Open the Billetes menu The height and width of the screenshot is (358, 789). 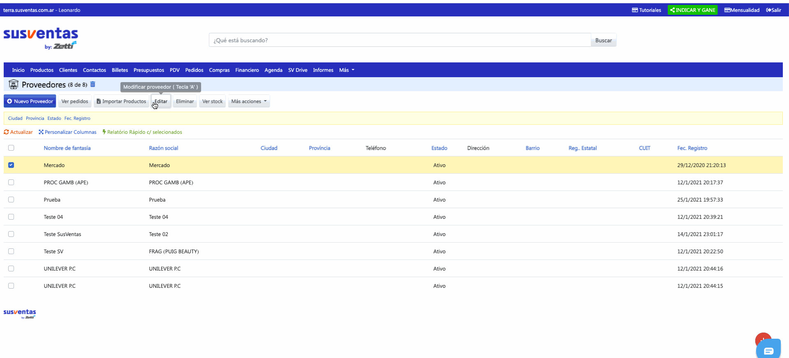(x=120, y=70)
